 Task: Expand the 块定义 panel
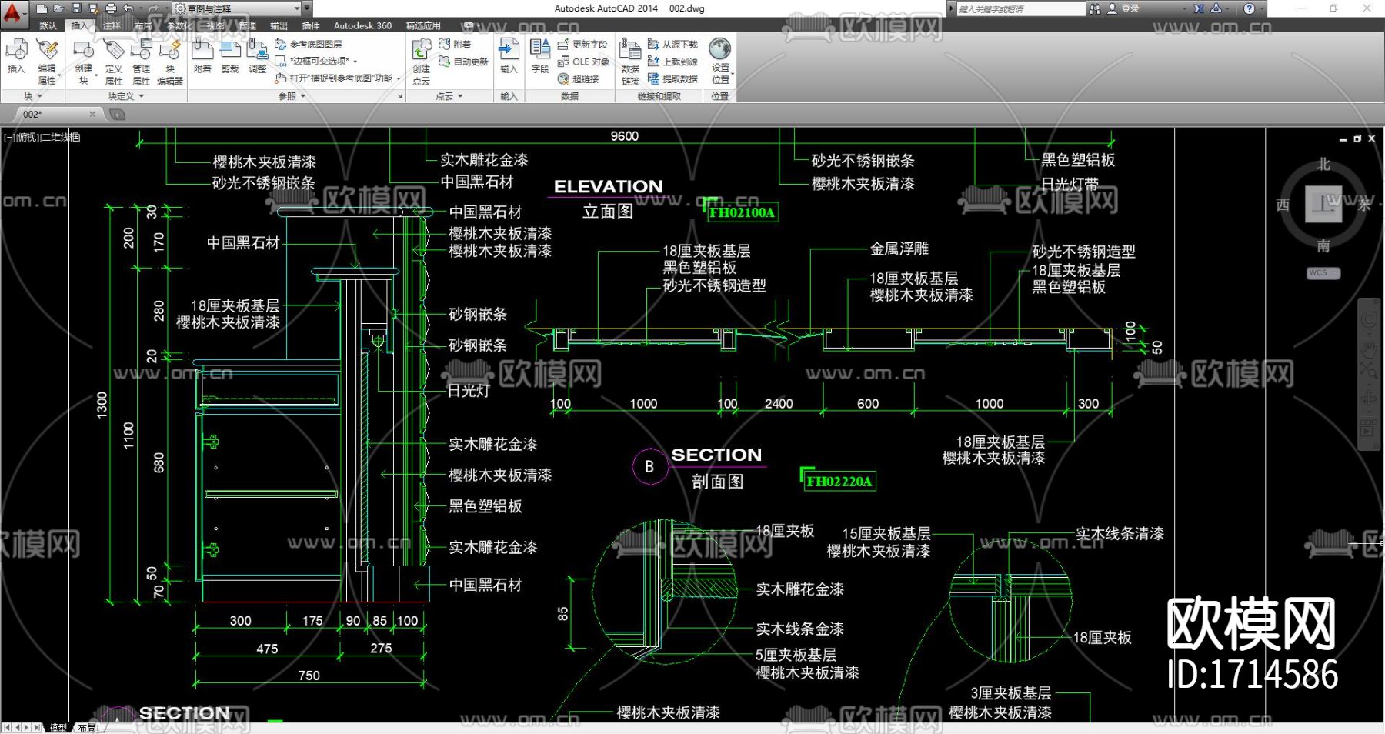(126, 96)
